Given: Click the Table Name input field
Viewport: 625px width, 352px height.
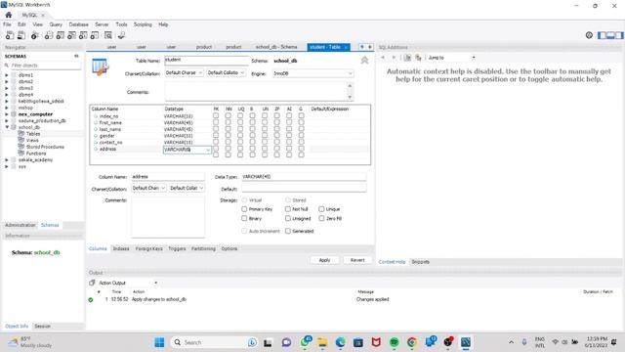Looking at the screenshot, I should (x=206, y=61).
